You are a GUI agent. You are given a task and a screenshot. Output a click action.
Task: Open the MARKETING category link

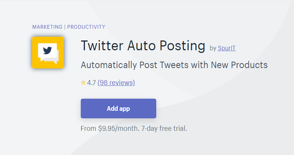[x=47, y=27]
